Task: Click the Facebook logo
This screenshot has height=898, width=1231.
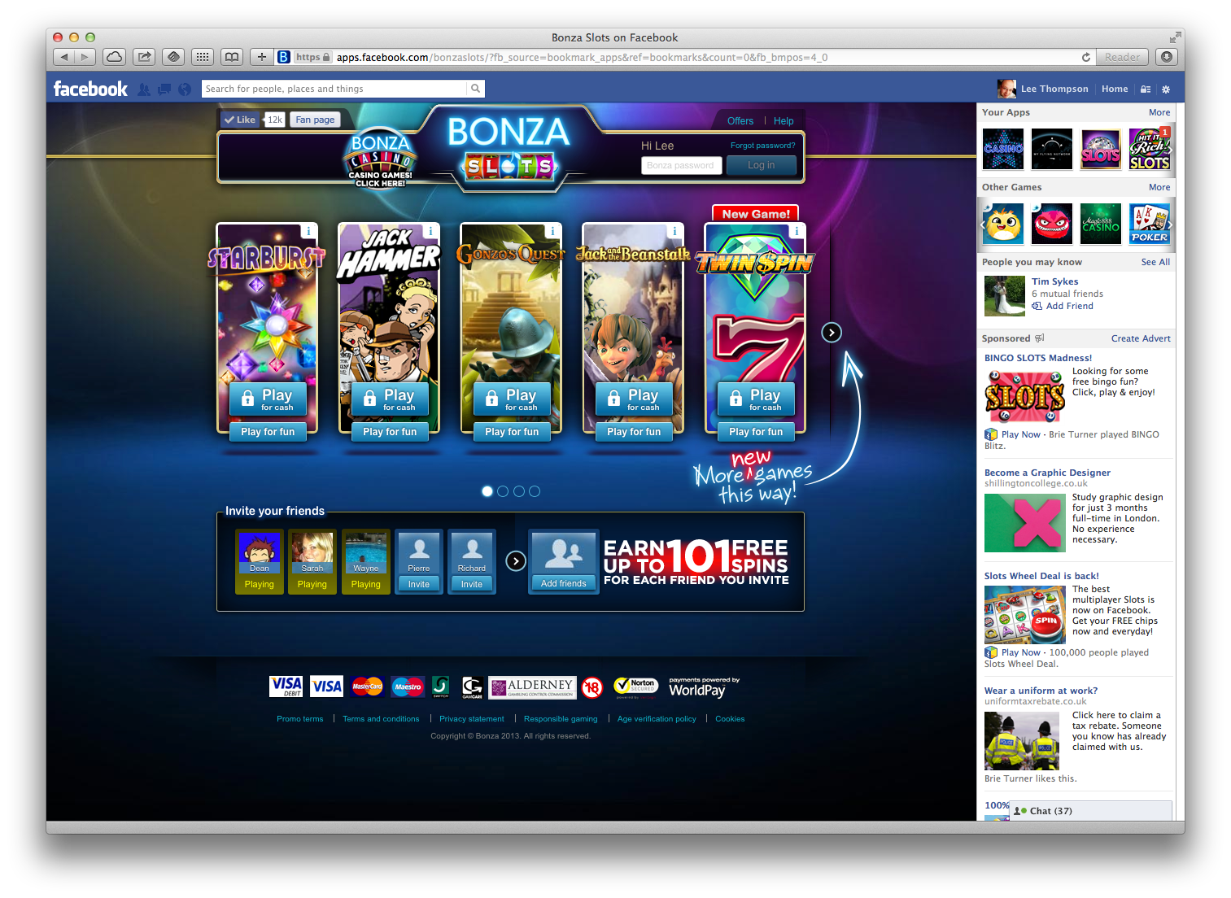Action: [x=90, y=89]
